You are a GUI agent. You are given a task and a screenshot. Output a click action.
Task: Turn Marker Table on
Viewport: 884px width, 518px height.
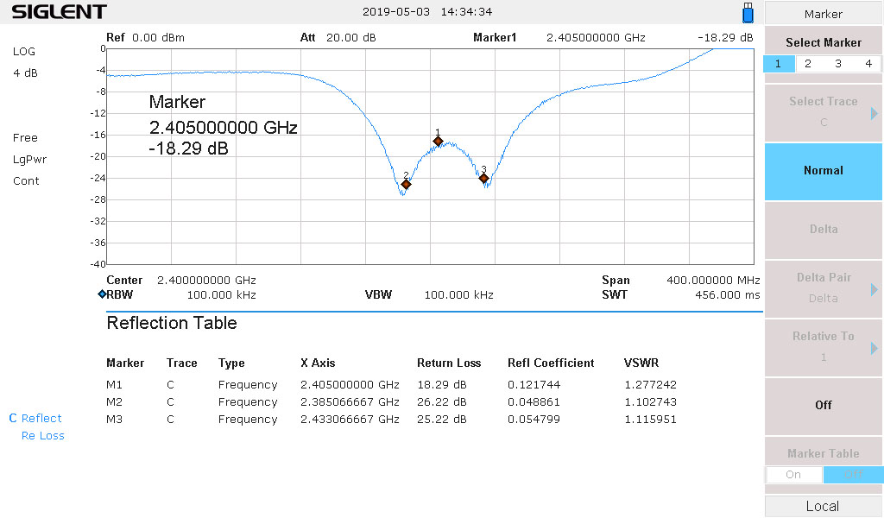pos(793,474)
